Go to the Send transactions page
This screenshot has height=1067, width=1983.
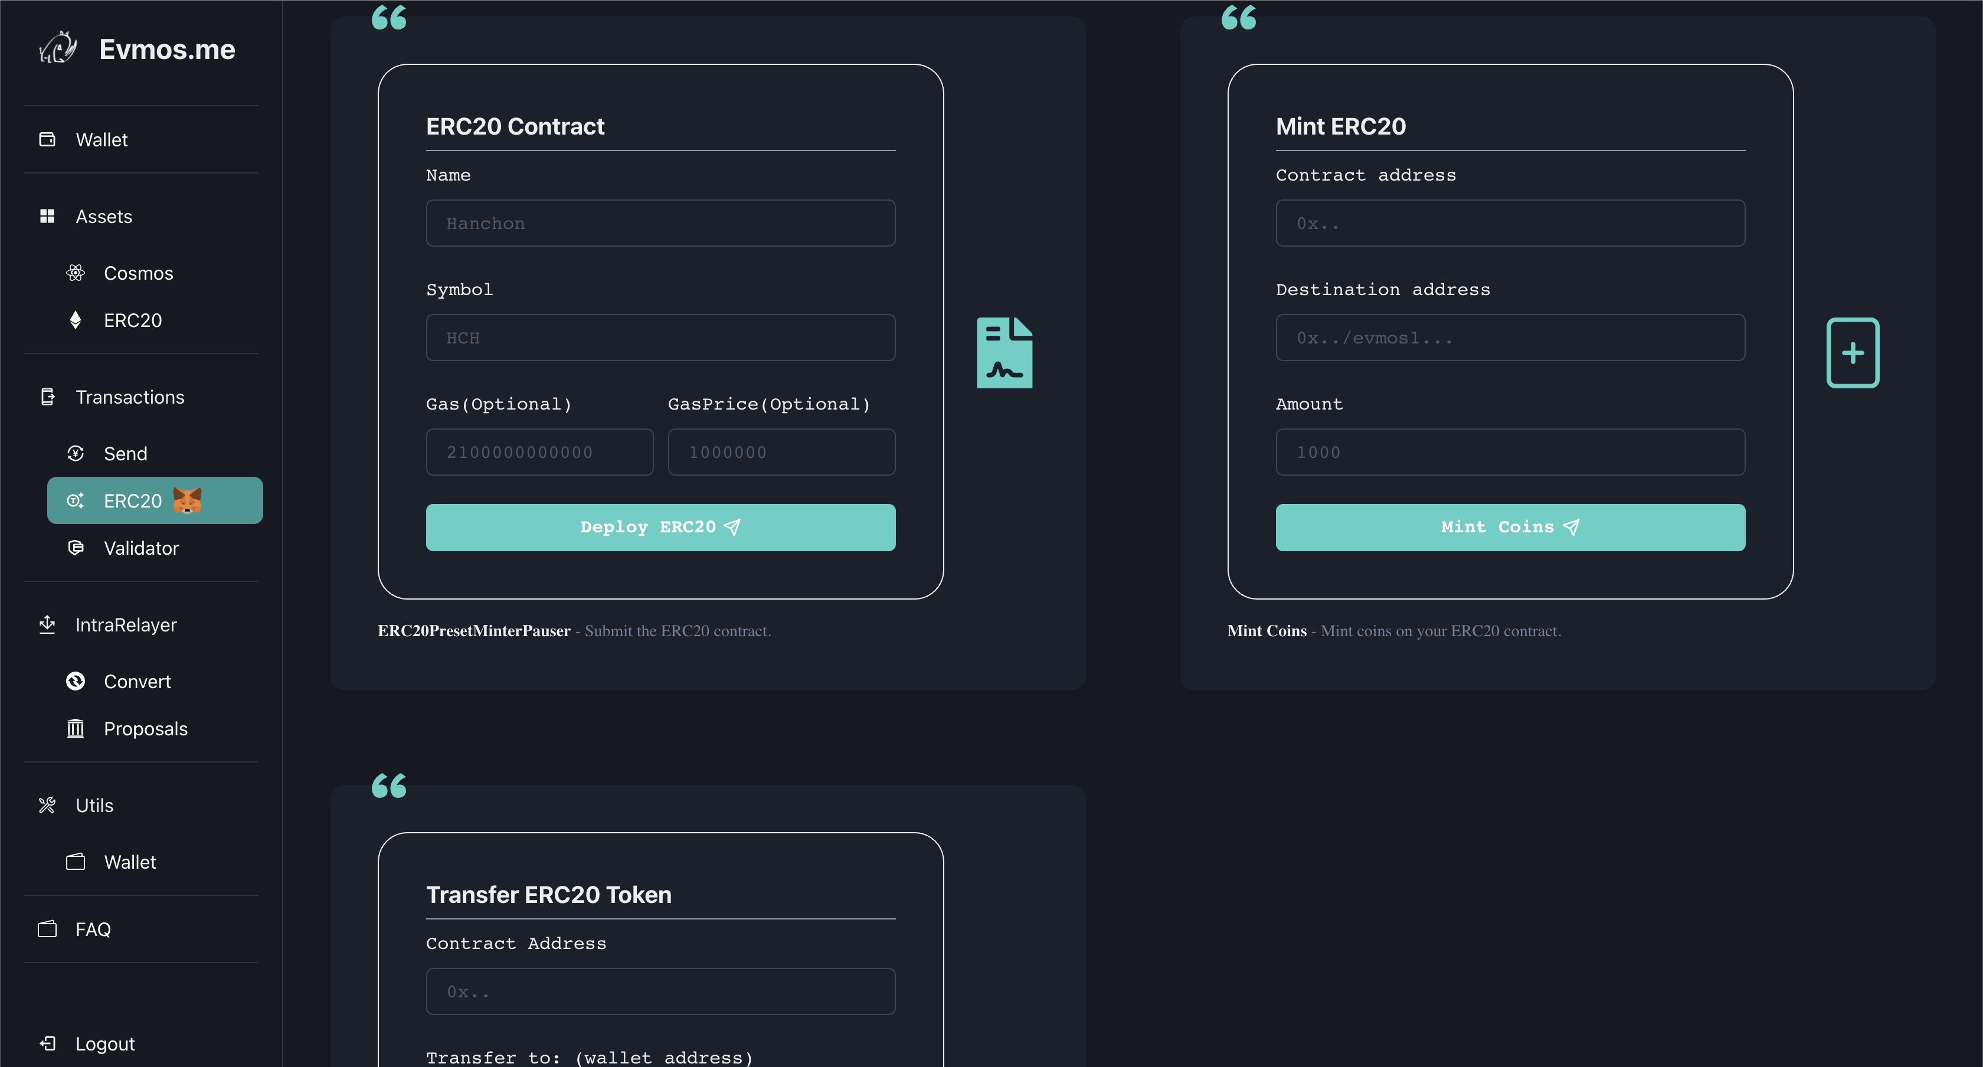tap(126, 453)
